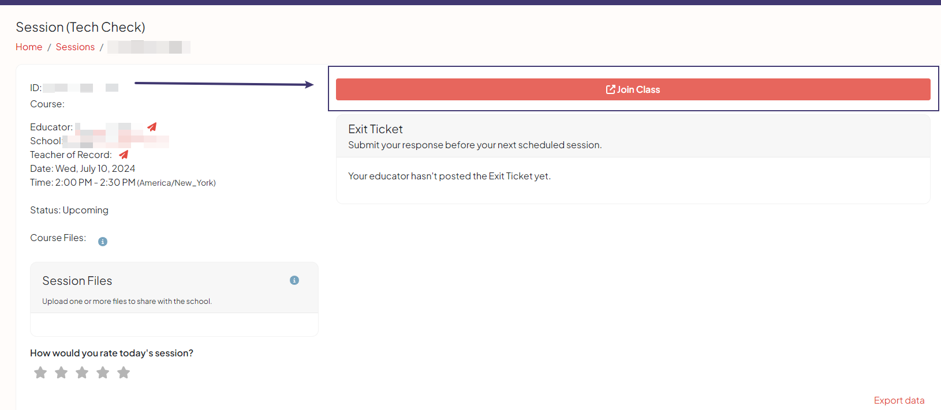941x410 pixels.
Task: Click the Session (Tech Check) page title
Action: [80, 27]
